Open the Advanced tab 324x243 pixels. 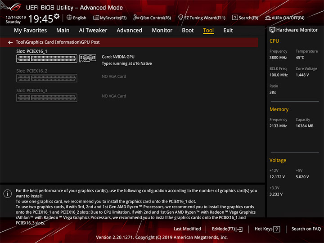pos(129,31)
